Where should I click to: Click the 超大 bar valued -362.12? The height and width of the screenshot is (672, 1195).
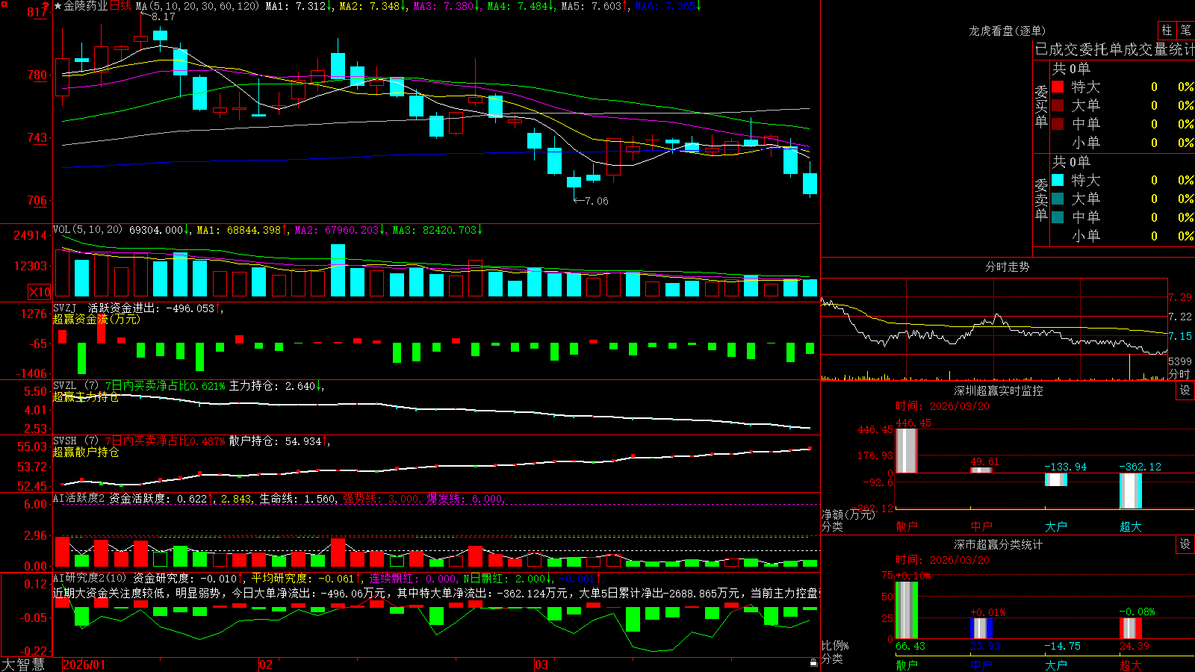pos(1130,491)
